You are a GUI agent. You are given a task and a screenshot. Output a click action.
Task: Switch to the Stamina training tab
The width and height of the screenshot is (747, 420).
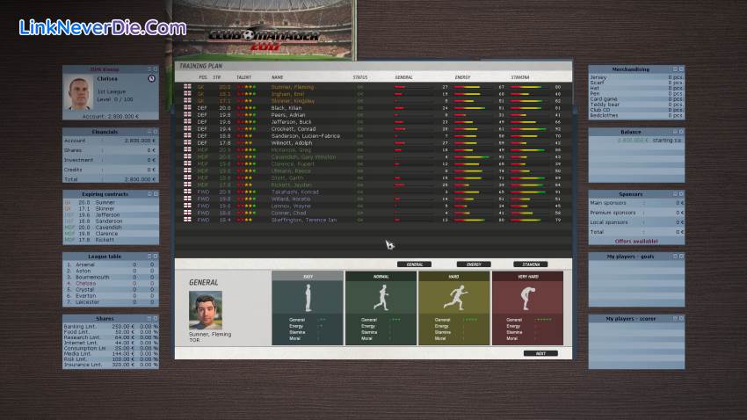tap(530, 264)
